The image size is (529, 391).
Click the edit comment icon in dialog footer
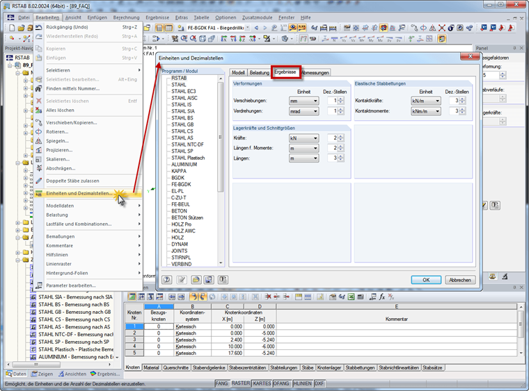[182, 280]
